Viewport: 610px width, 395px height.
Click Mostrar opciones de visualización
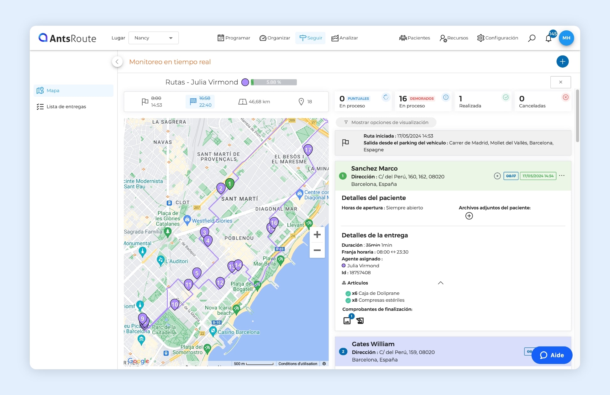pyautogui.click(x=386, y=122)
